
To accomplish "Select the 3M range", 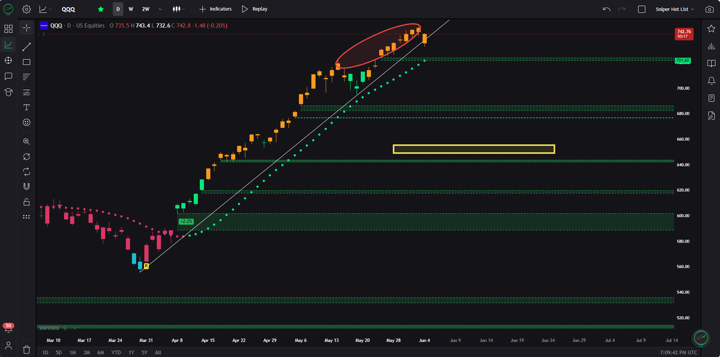I will (x=86, y=353).
